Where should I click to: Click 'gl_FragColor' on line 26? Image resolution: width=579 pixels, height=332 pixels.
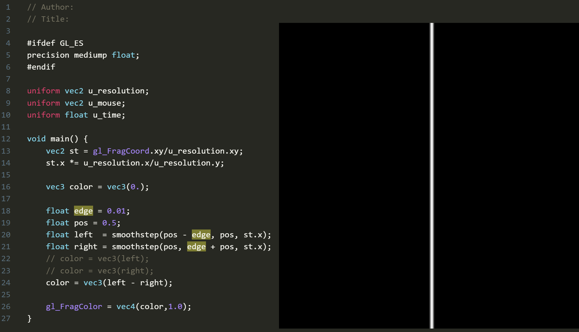click(74, 307)
